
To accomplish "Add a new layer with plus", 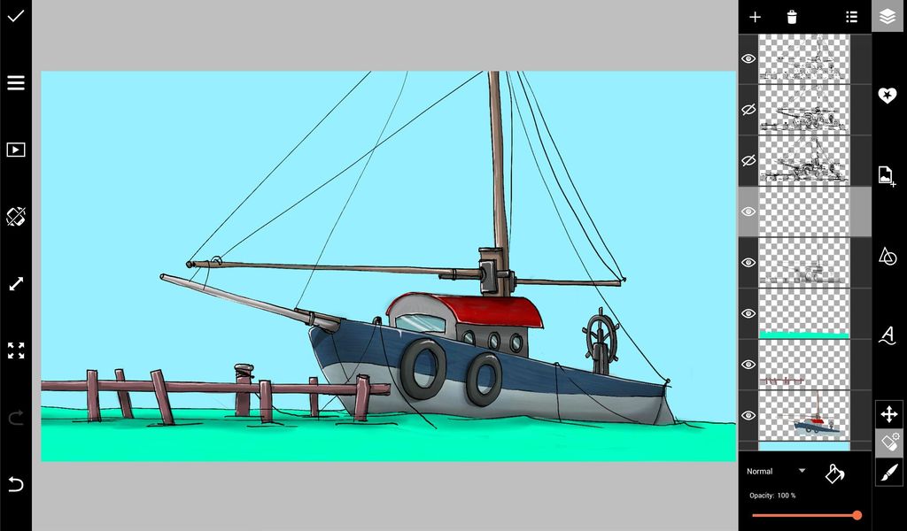I will 755,17.
